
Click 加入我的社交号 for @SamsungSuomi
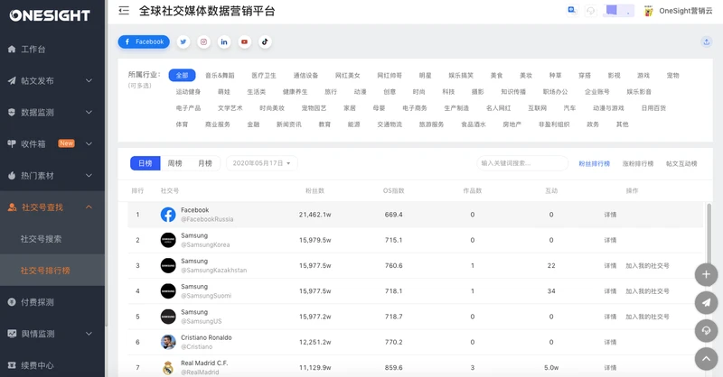(647, 291)
